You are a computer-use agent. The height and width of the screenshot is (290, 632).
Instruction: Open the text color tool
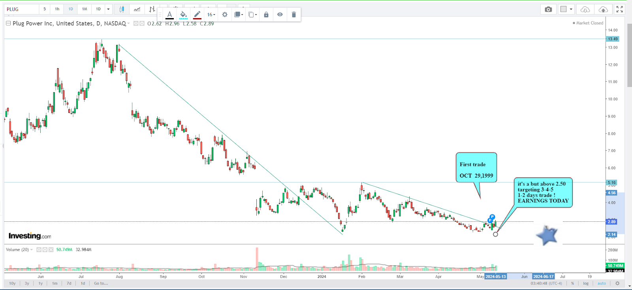(169, 15)
